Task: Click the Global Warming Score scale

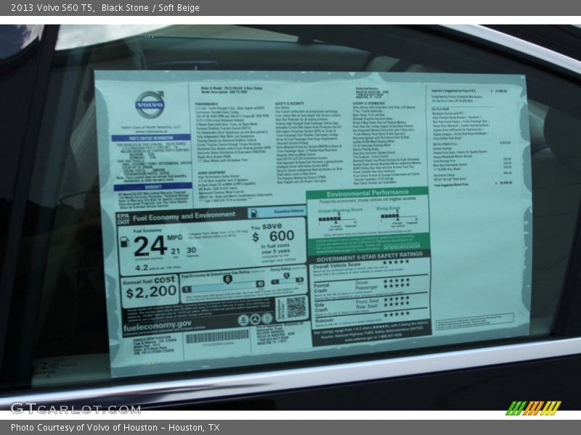Action: point(337,220)
